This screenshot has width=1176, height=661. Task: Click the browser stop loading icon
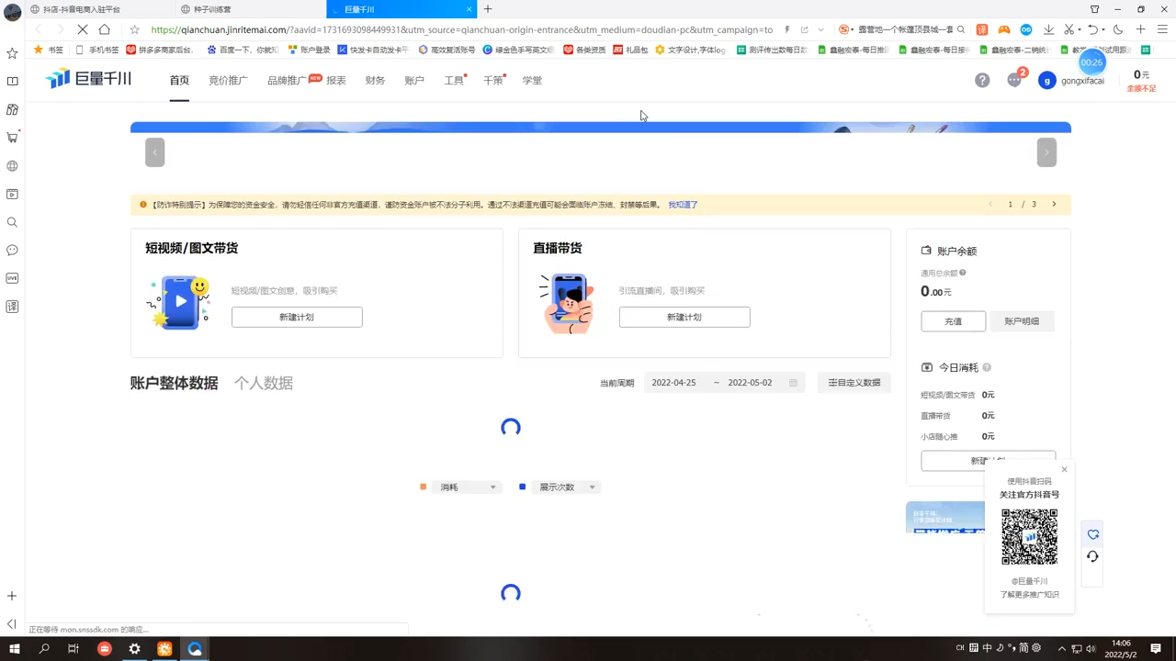pos(82,29)
